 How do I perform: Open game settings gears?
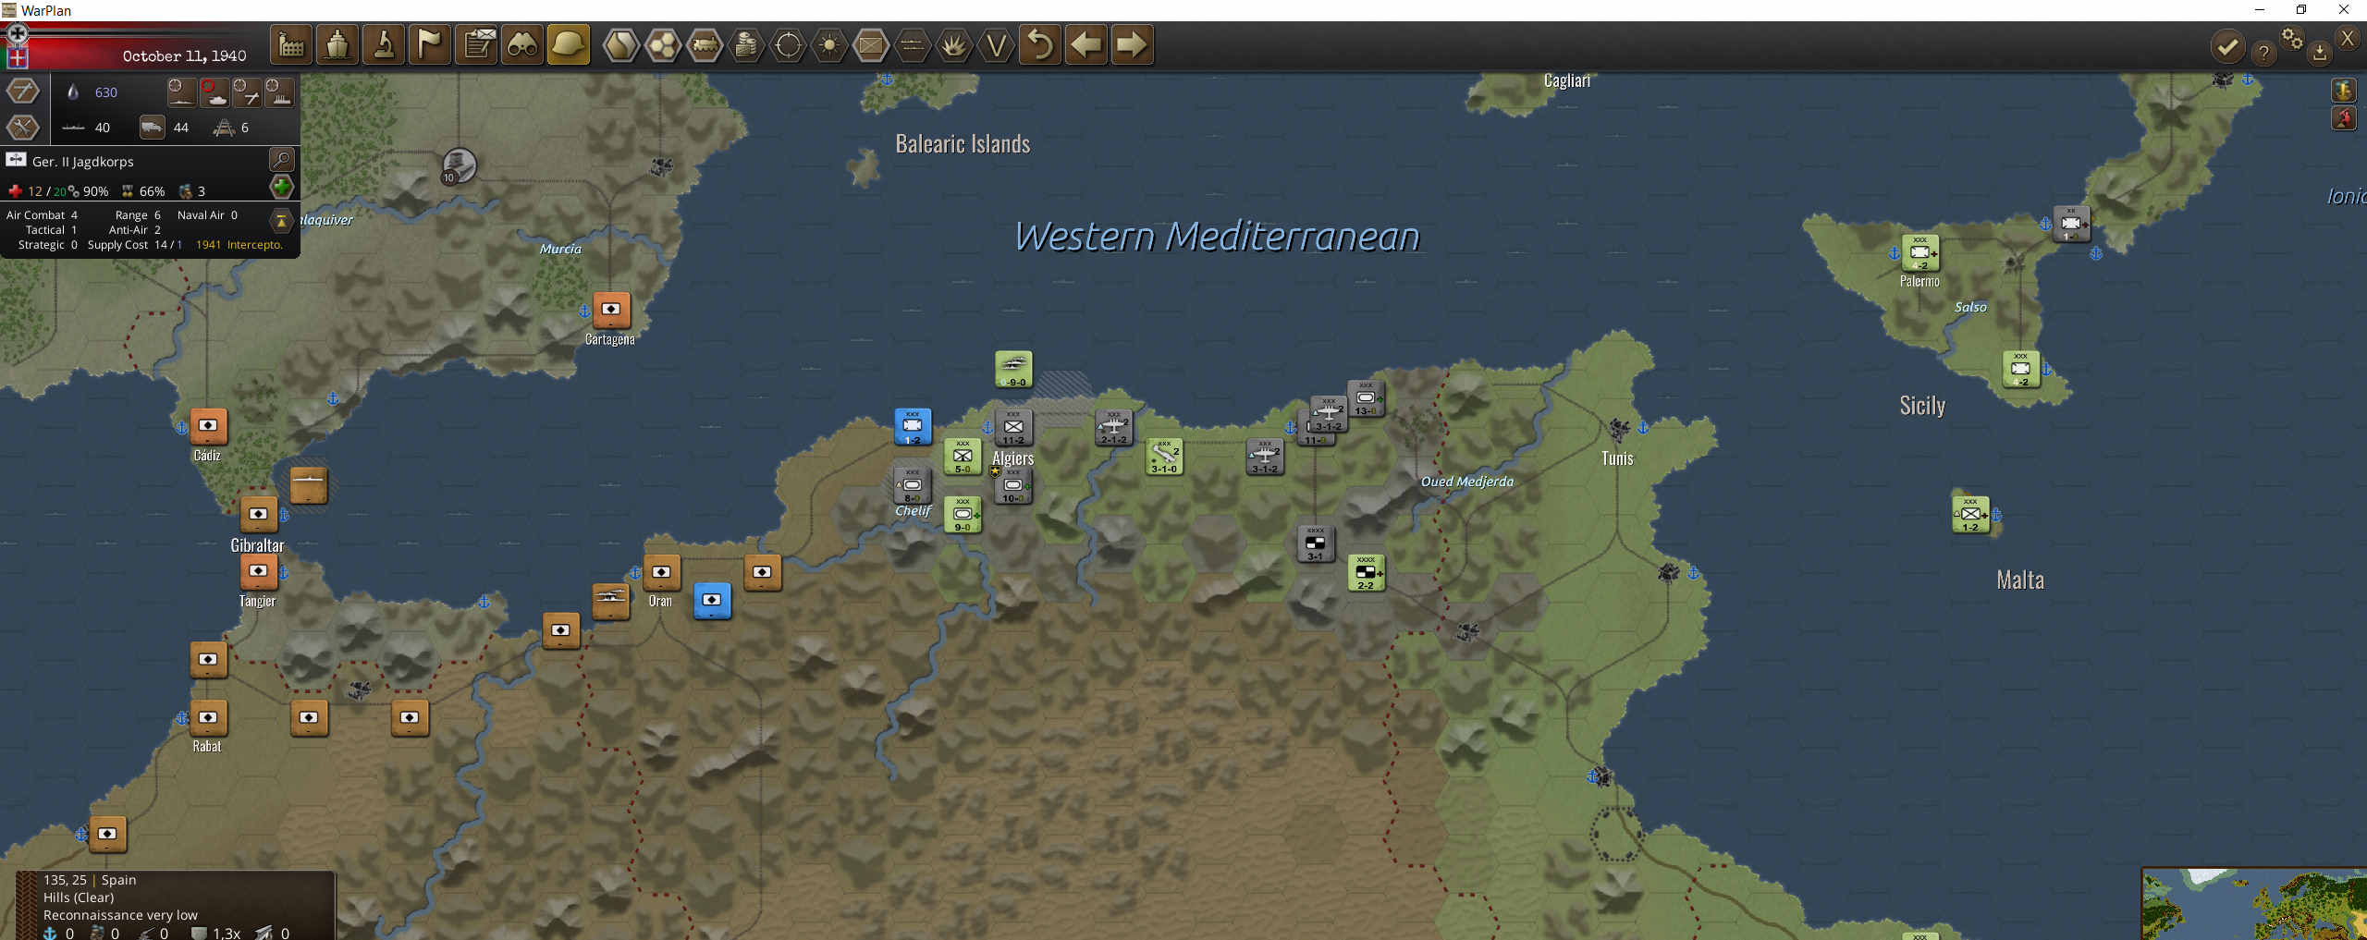coord(2292,39)
